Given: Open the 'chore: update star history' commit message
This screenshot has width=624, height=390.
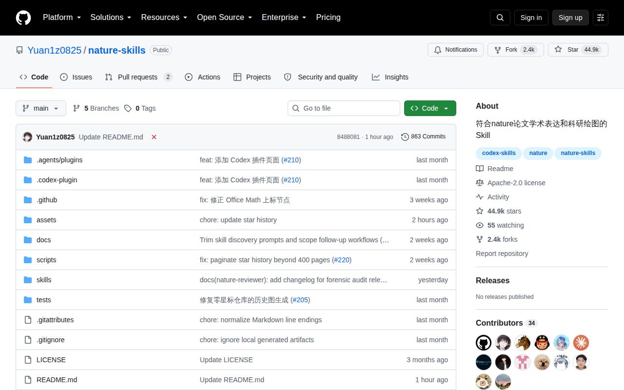Looking at the screenshot, I should pyautogui.click(x=238, y=220).
